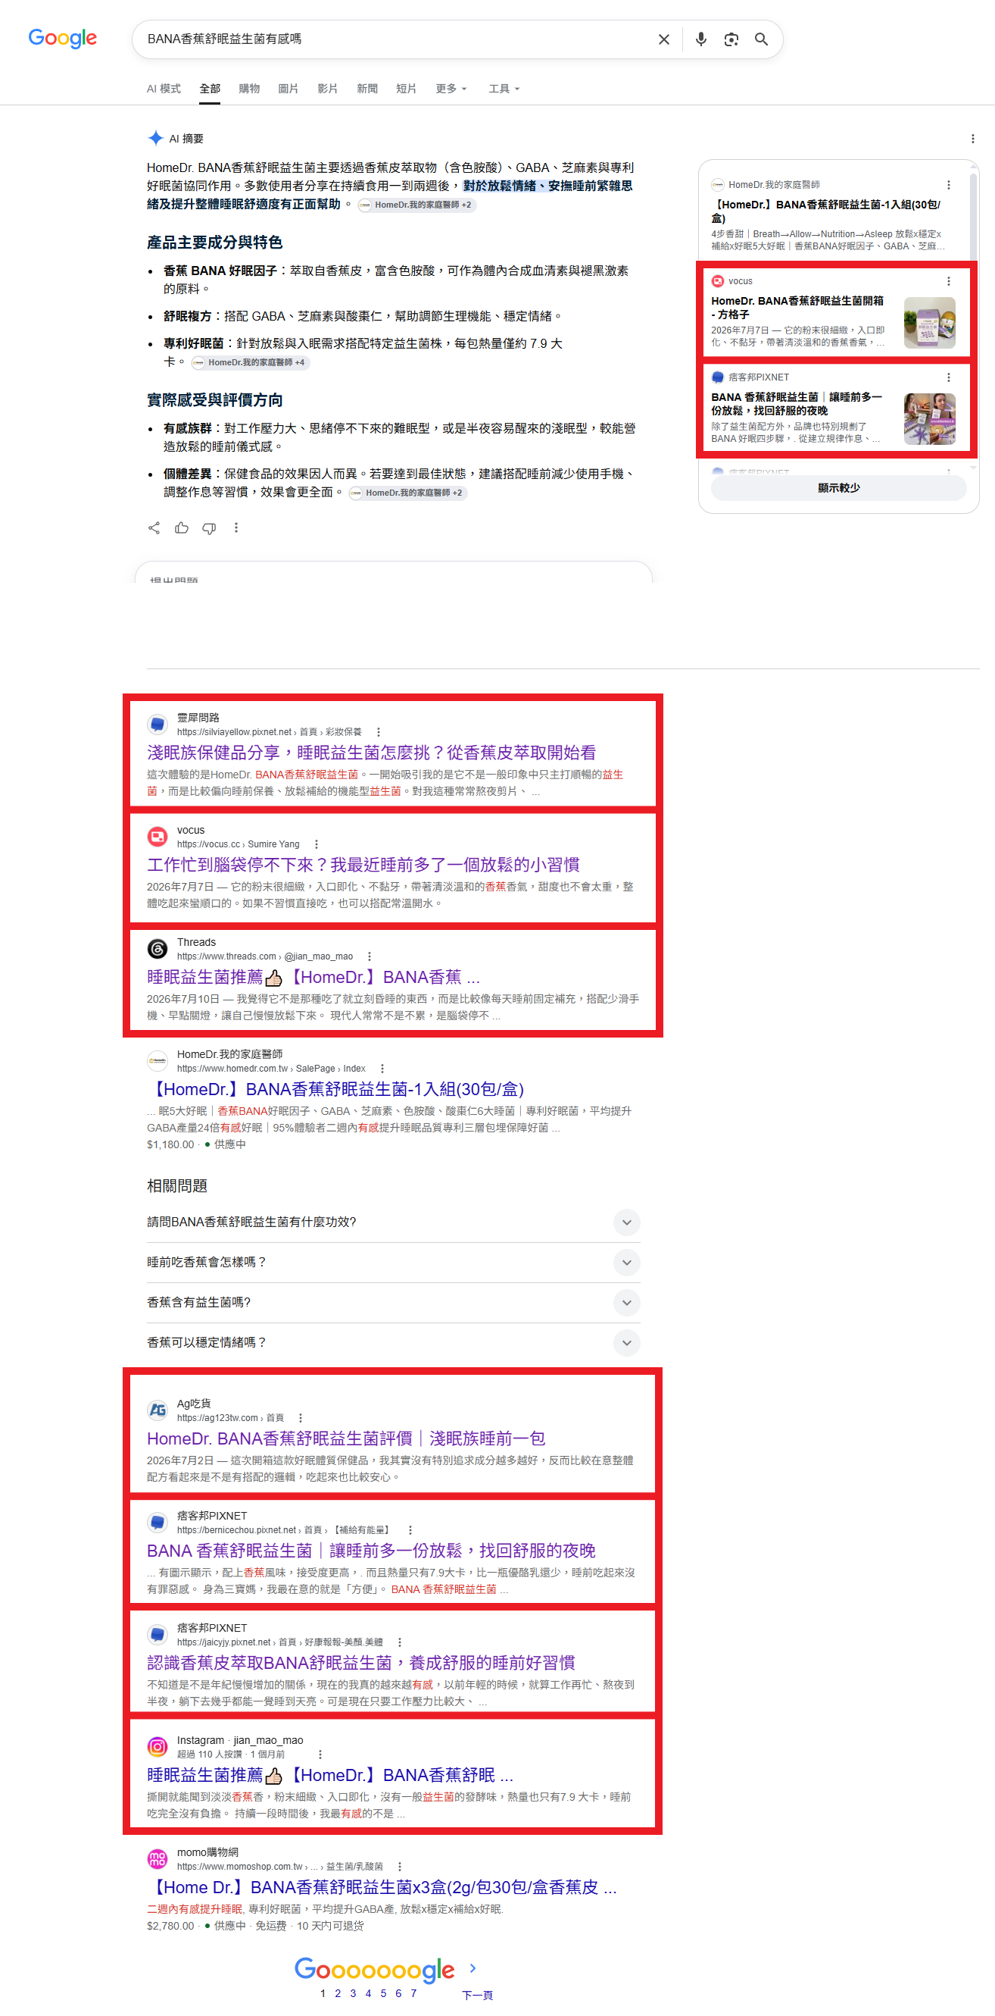Open menu for HomeDr source card
This screenshot has height=2016, width=995.
pos(948,185)
